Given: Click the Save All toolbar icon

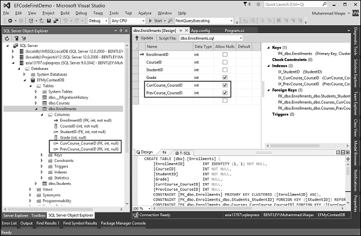Looking at the screenshot, I should tap(56, 20).
